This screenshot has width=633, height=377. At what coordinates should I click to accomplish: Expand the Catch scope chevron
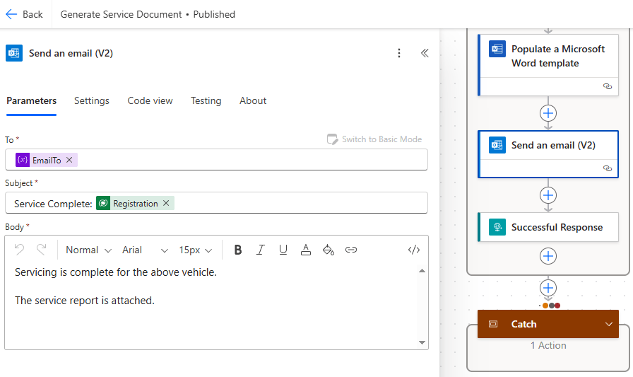coord(608,324)
